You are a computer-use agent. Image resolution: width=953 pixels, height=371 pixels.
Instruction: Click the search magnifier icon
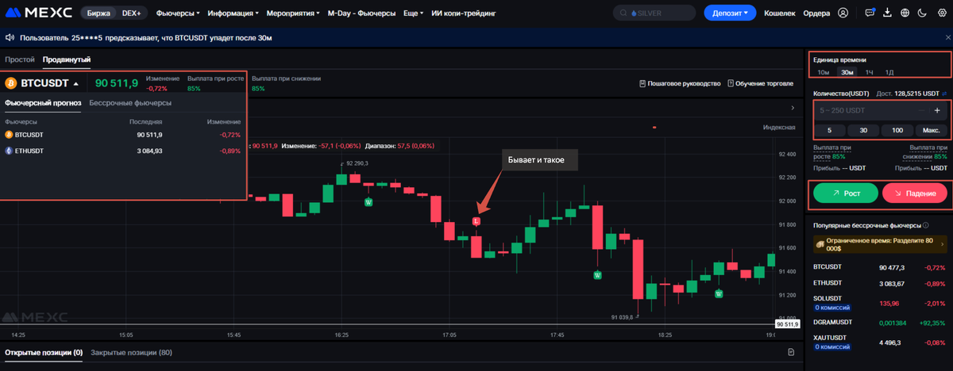click(x=622, y=13)
